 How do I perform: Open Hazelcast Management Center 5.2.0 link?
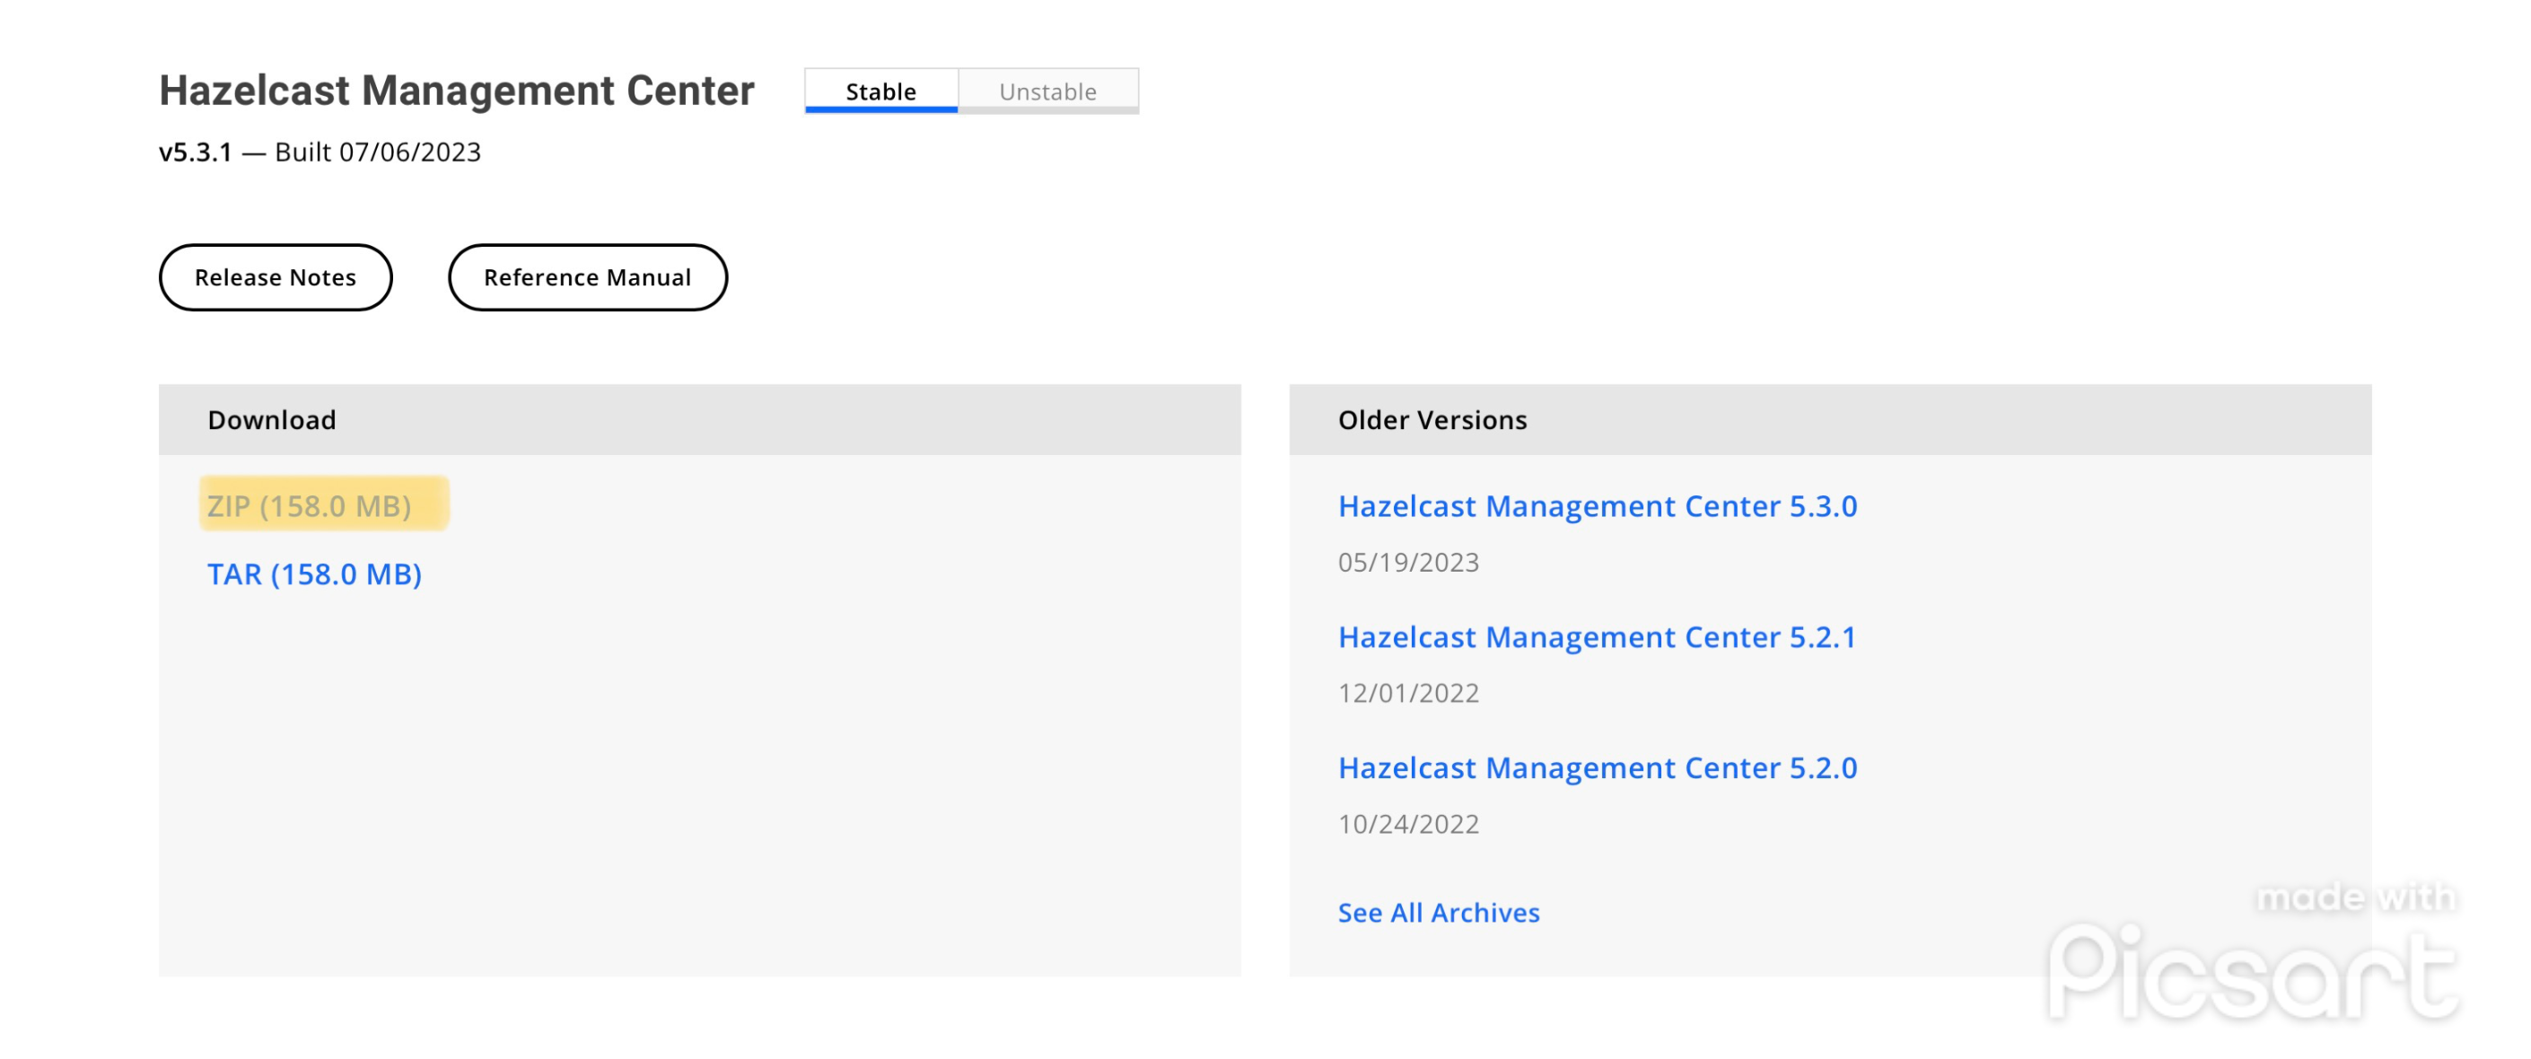pos(1597,767)
